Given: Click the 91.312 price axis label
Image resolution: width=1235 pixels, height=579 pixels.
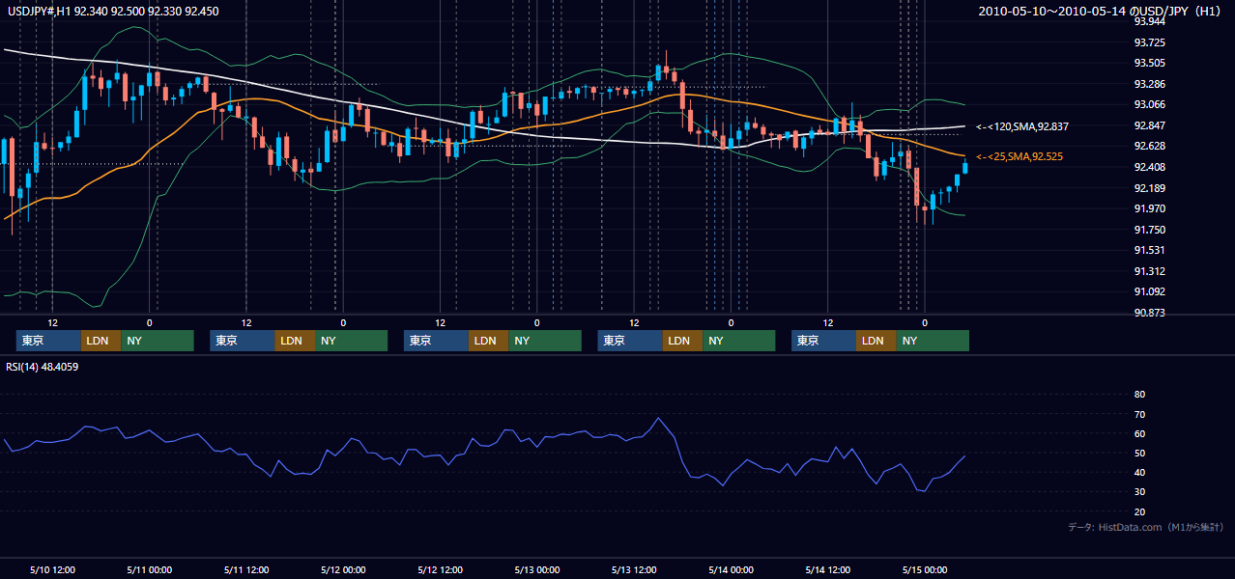Looking at the screenshot, I should [x=1149, y=271].
